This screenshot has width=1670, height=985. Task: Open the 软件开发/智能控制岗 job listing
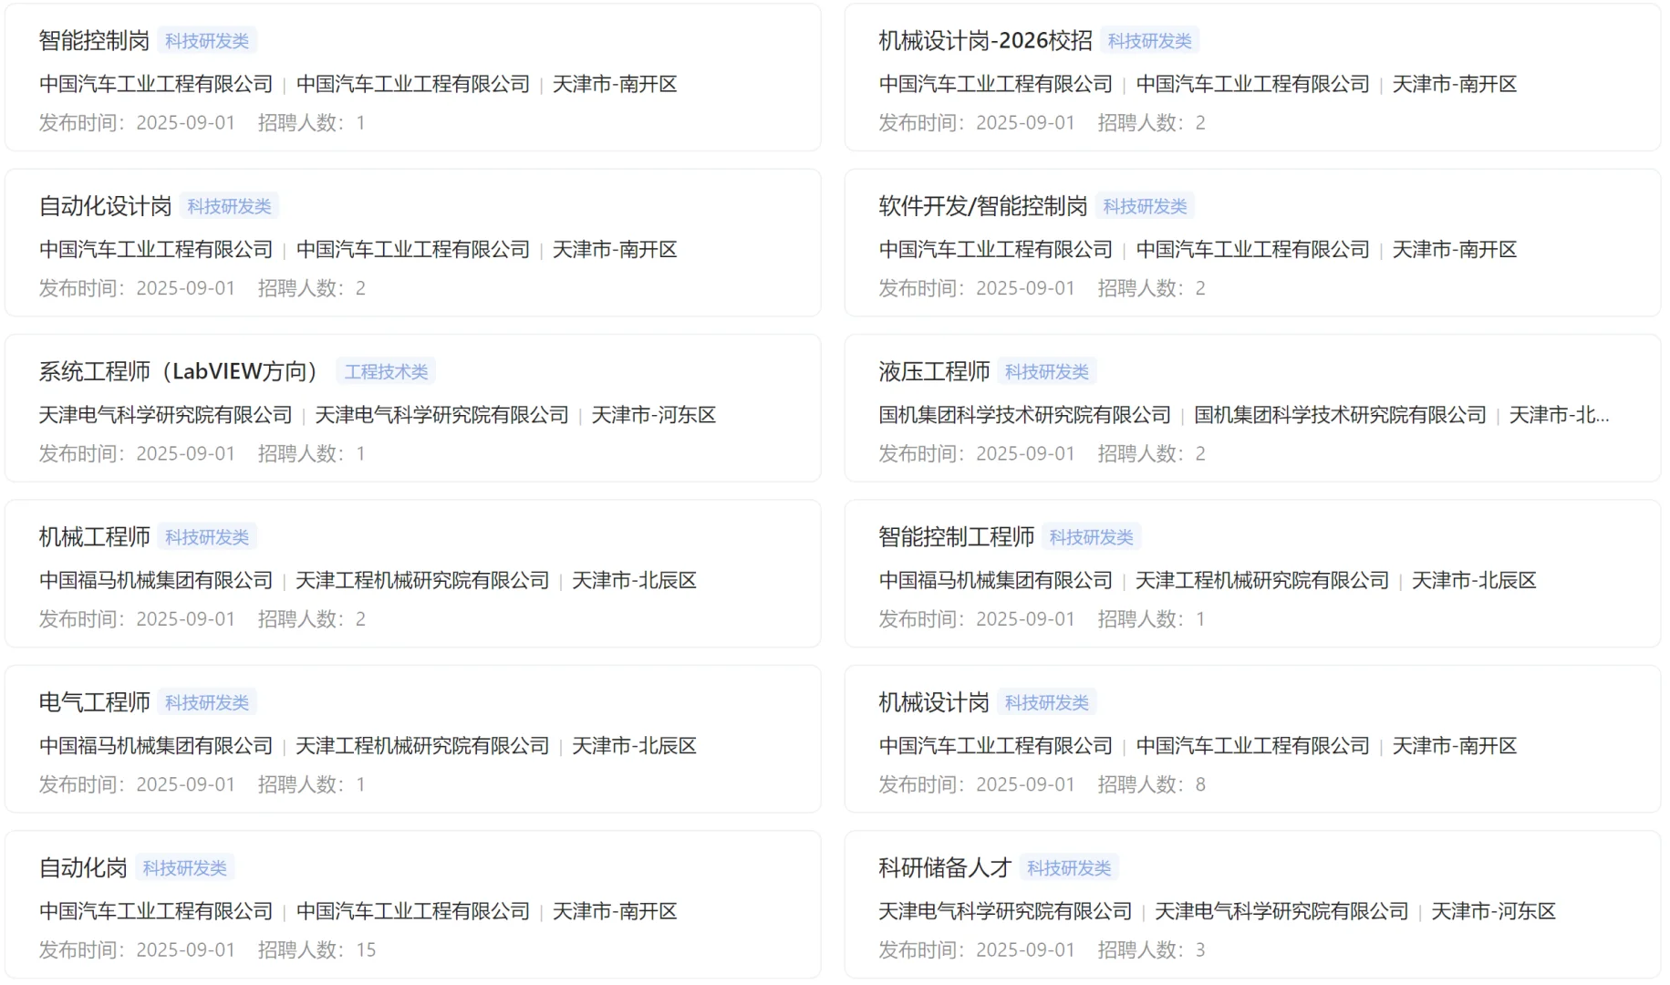tap(982, 206)
